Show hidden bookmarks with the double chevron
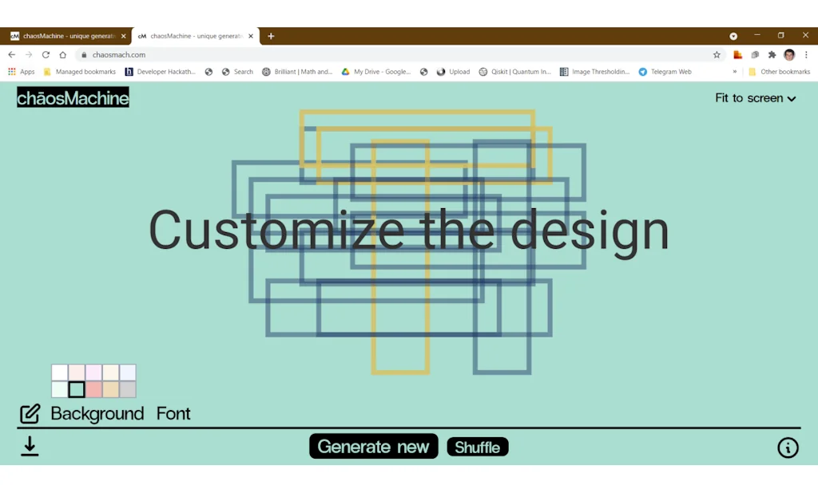This screenshot has width=818, height=489. click(735, 72)
